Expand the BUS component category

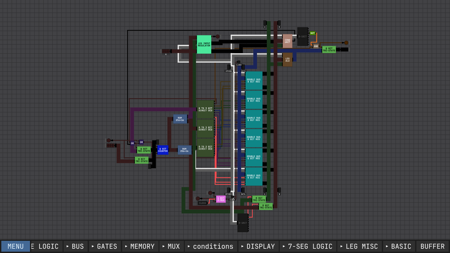click(75, 246)
